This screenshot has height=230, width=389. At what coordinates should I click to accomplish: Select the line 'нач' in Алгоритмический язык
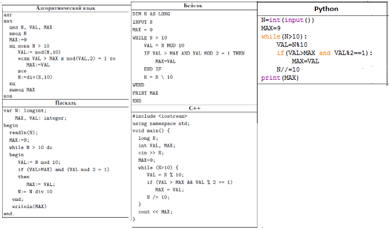(8, 21)
